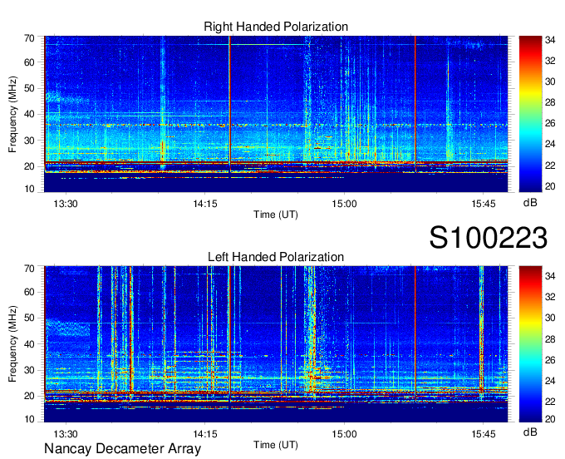Click the 20 MHz tick label on top plot
The width and height of the screenshot is (565, 459).
29,166
